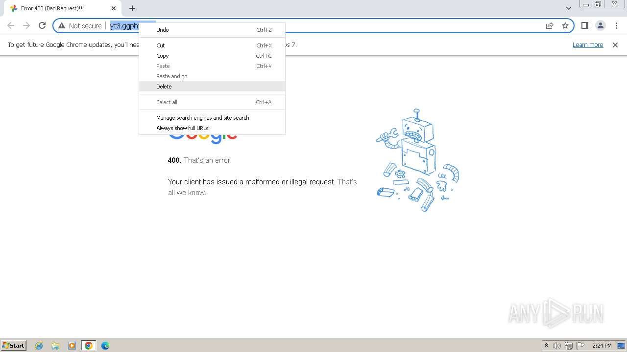Choose Delete from context menu
627x352 pixels.
(x=212, y=87)
